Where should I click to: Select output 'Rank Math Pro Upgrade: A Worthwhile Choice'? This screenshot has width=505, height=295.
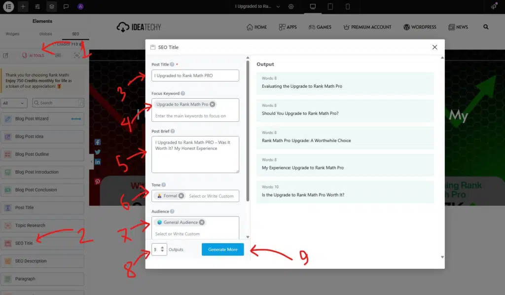345,138
